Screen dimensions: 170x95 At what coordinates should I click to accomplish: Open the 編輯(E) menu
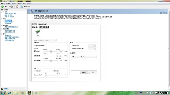(8, 3)
